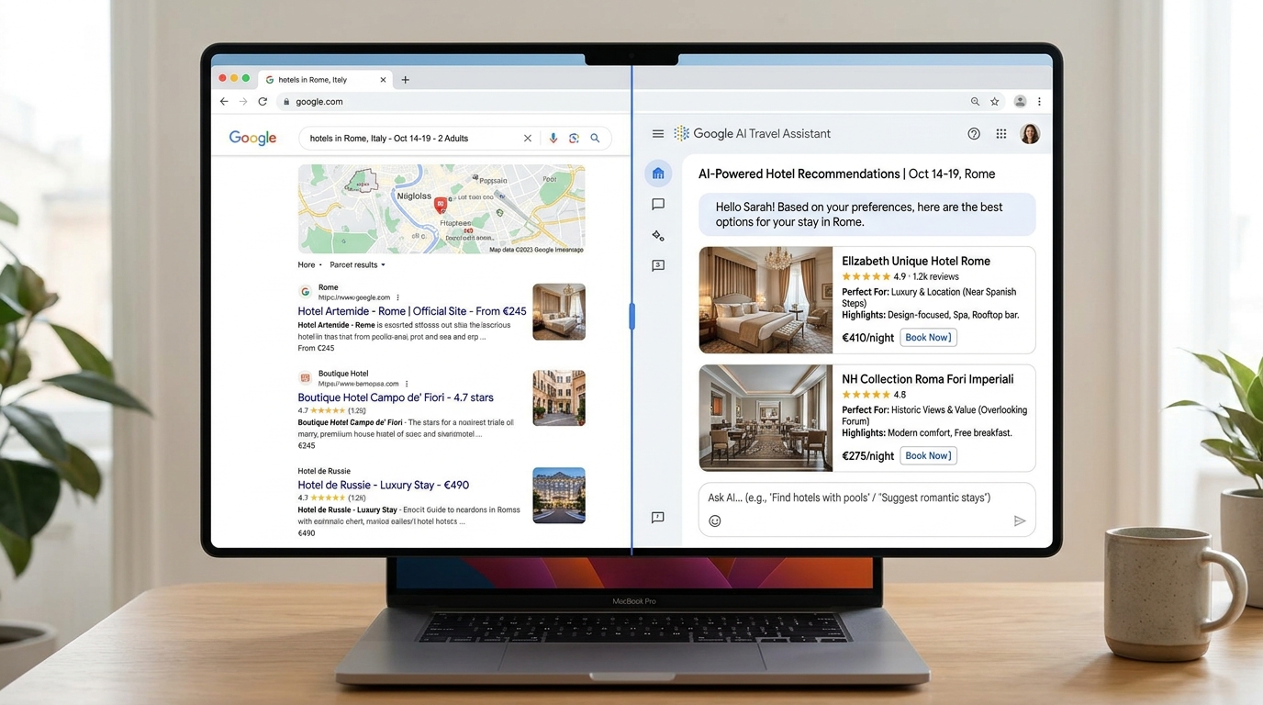The height and width of the screenshot is (705, 1263).
Task: Open the chat bubble in assistant sidebar
Action: pyautogui.click(x=658, y=205)
